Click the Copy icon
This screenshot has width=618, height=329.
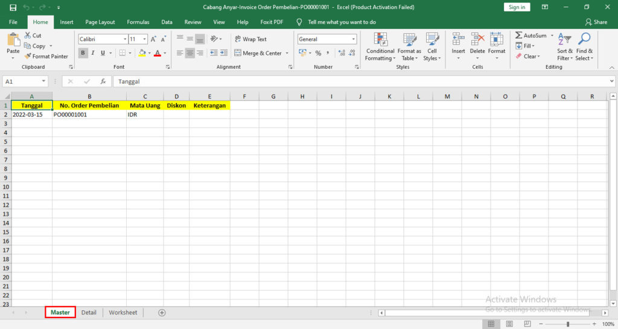pyautogui.click(x=27, y=46)
